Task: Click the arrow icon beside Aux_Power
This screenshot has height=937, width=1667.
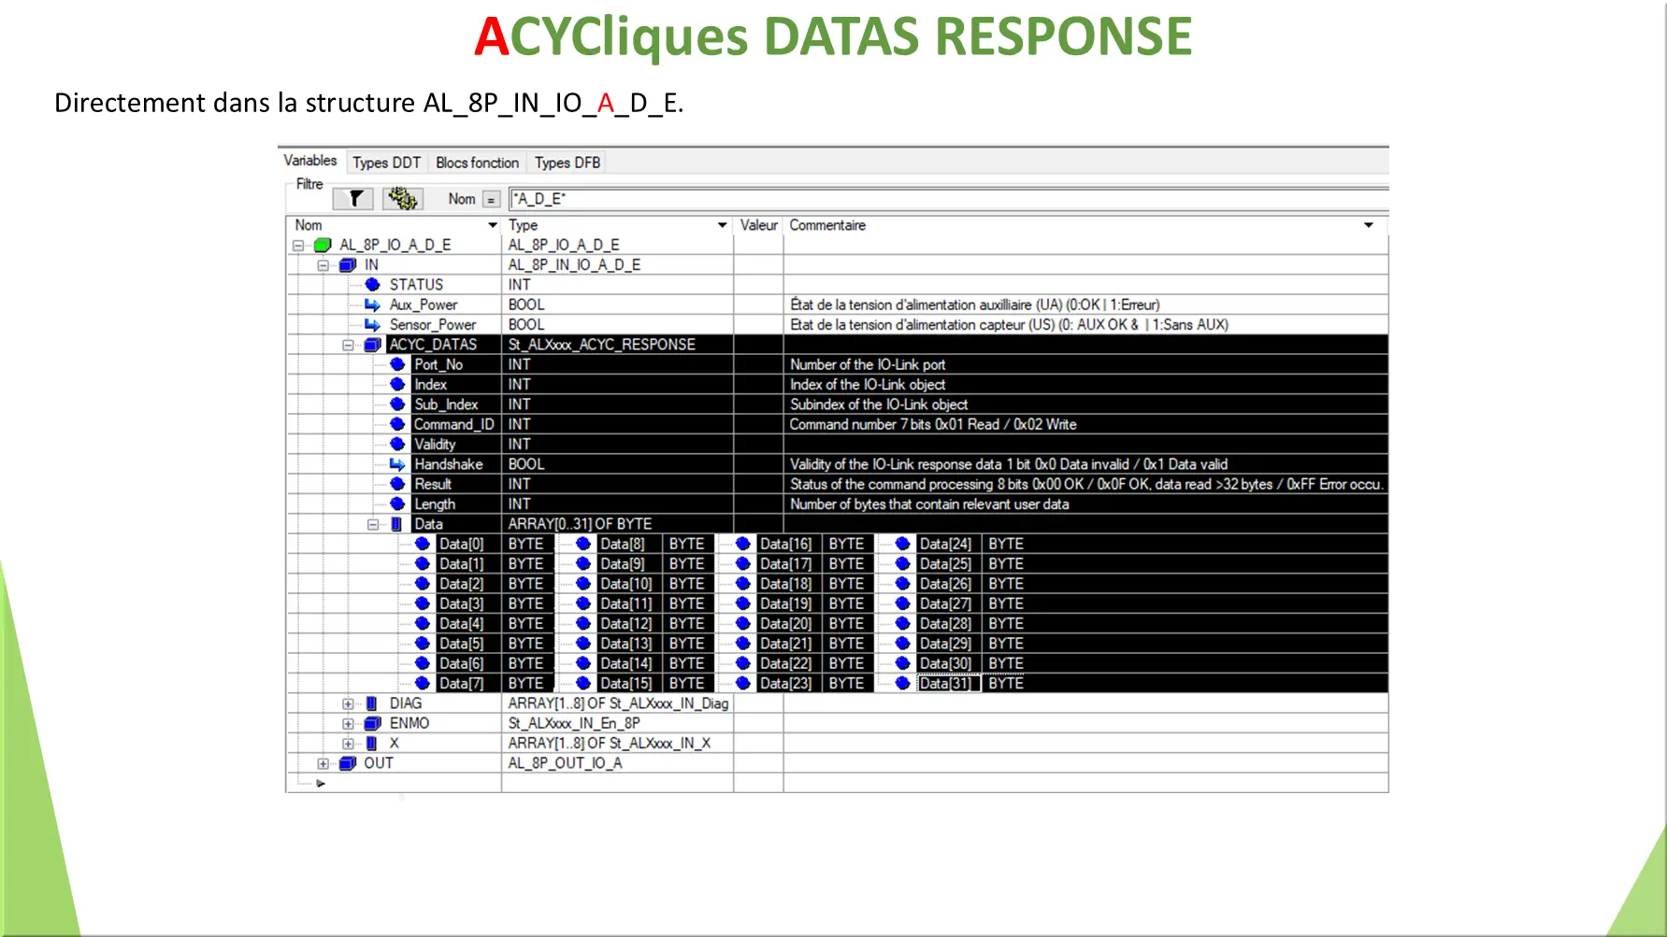Action: point(372,305)
